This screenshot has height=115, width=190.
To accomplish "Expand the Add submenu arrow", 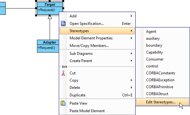I will pyautogui.click(x=131, y=16).
